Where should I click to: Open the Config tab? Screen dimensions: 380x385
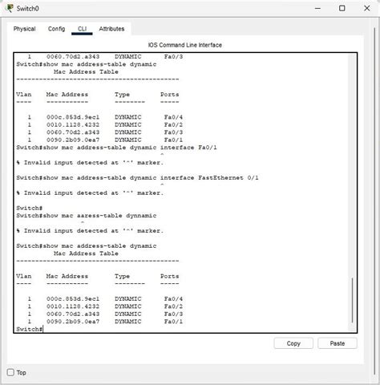coord(56,29)
